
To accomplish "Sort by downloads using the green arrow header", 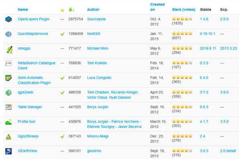I will tap(71, 10).
